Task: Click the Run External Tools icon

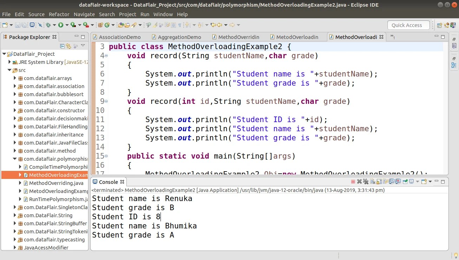Action: pos(86,25)
